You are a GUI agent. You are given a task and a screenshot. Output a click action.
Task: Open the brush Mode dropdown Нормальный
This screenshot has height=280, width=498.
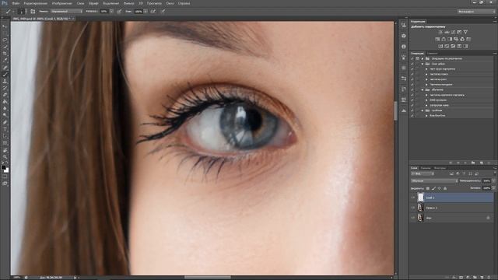(x=66, y=11)
